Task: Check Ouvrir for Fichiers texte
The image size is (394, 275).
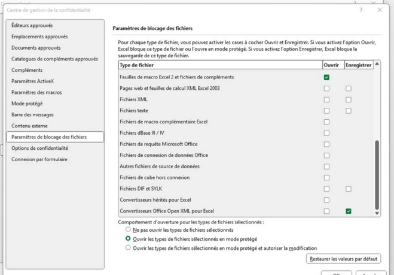Action: pyautogui.click(x=326, y=111)
